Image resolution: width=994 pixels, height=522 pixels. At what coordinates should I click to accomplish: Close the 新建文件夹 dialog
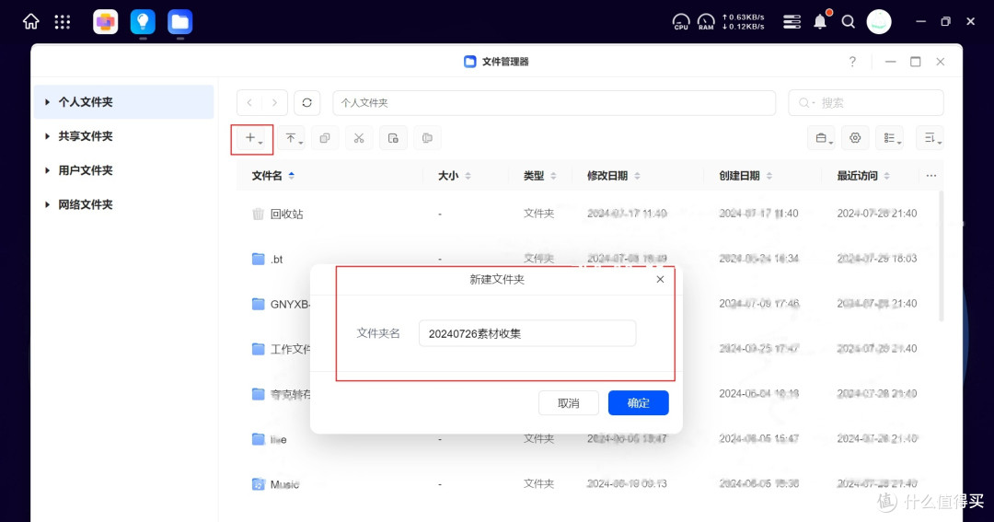(660, 279)
